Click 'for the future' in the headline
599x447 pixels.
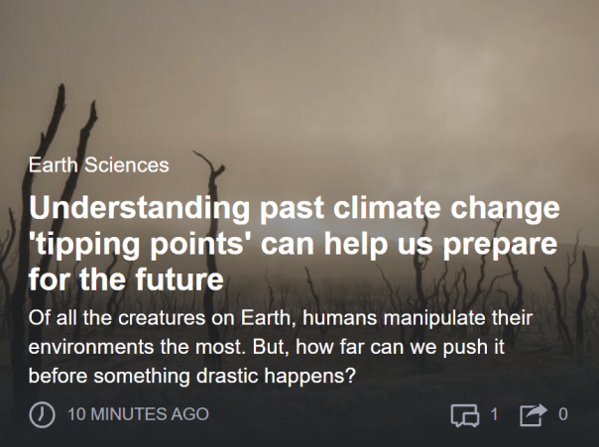tap(126, 279)
